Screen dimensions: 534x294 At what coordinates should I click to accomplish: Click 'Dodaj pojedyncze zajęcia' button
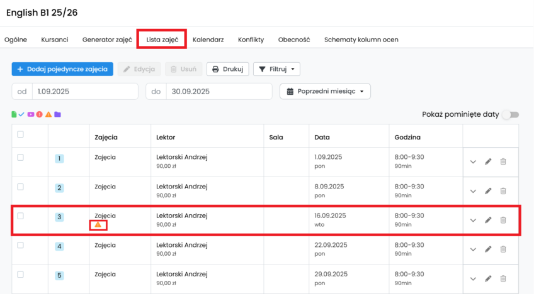point(62,69)
